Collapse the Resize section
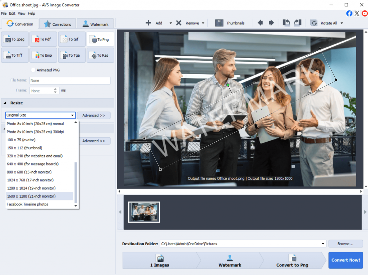 5,103
